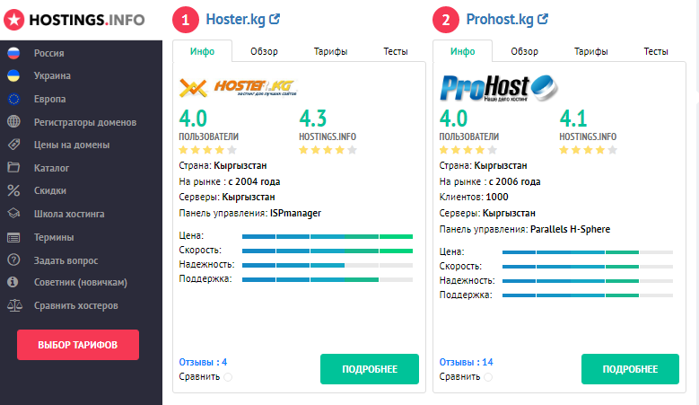Viewport: 699px width, 405px height.
Task: Click the Ukraine flag icon
Action: [13, 75]
